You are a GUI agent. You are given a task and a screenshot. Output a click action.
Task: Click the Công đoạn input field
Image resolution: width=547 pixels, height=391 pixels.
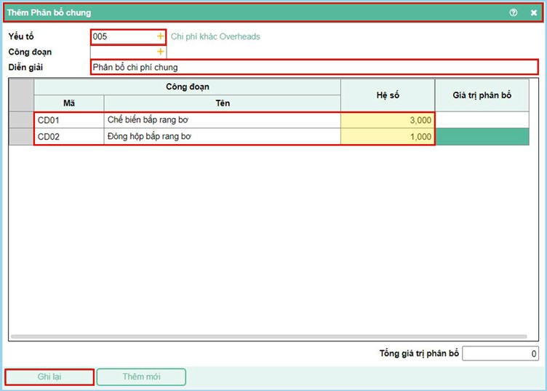[x=122, y=52]
